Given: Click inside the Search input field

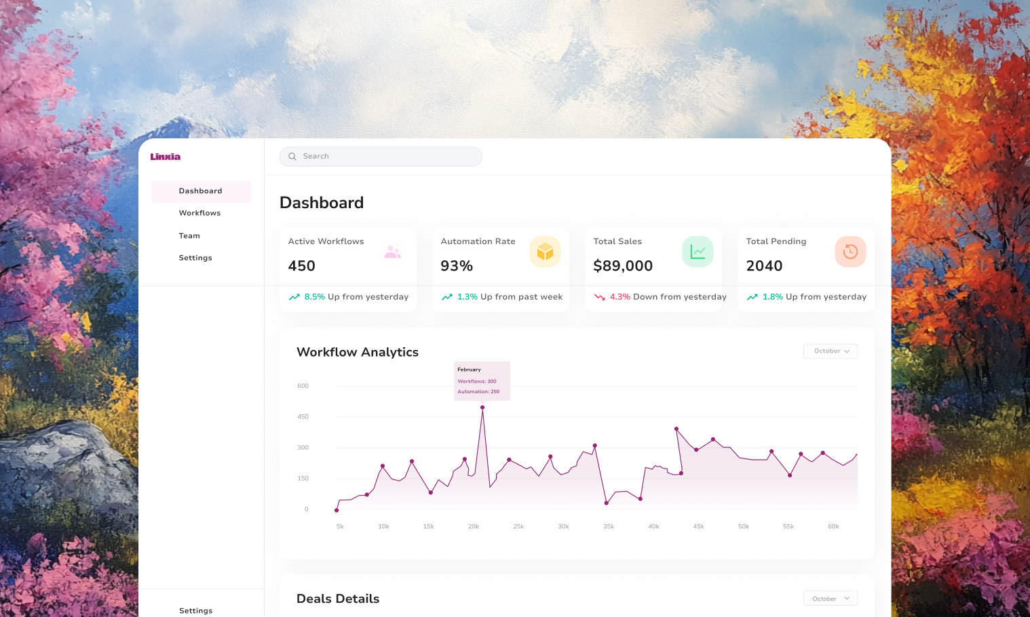Looking at the screenshot, I should pyautogui.click(x=380, y=156).
